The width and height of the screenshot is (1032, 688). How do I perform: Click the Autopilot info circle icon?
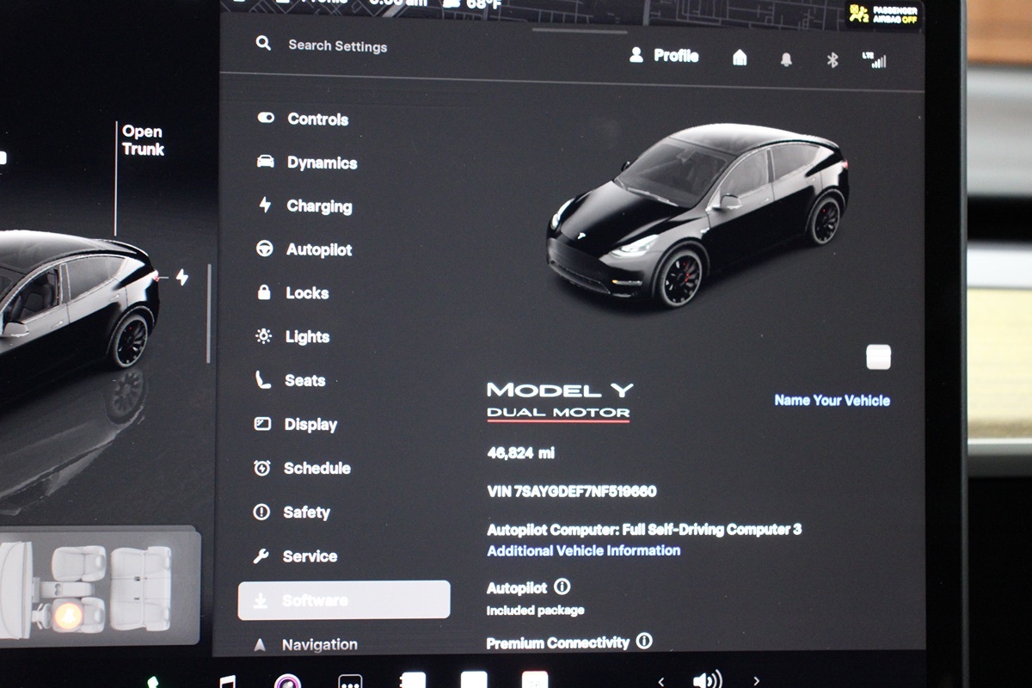(562, 587)
